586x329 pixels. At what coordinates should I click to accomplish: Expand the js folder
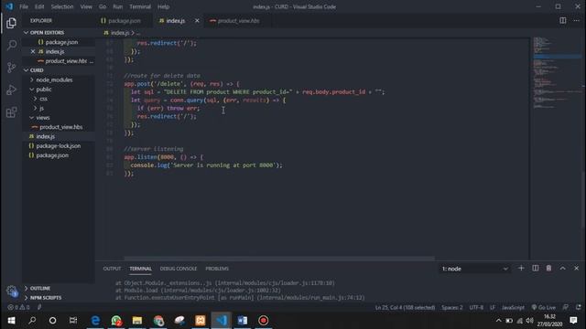(41, 108)
